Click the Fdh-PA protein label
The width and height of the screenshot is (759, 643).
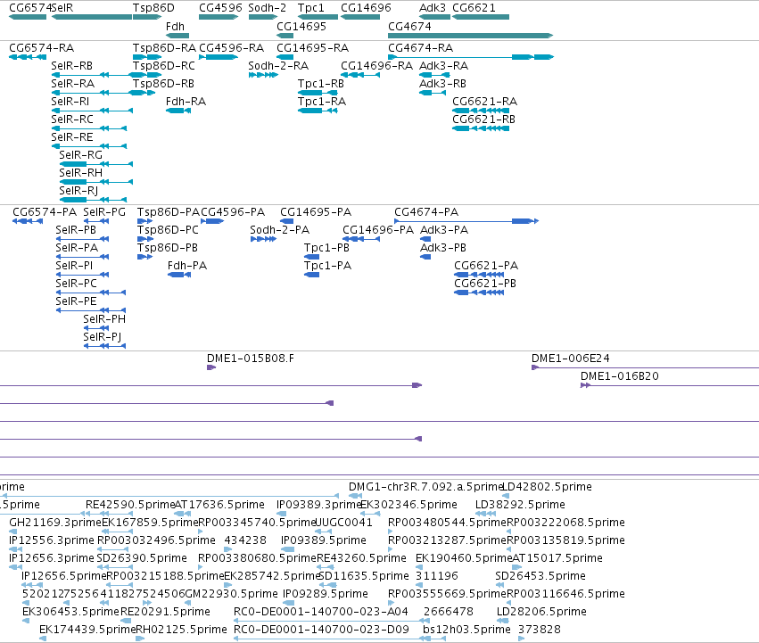coord(187,266)
